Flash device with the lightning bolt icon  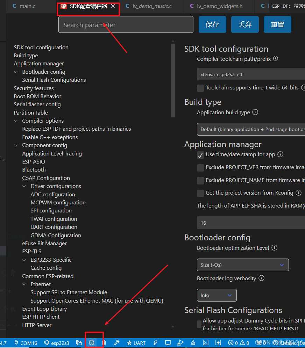[x=155, y=343]
